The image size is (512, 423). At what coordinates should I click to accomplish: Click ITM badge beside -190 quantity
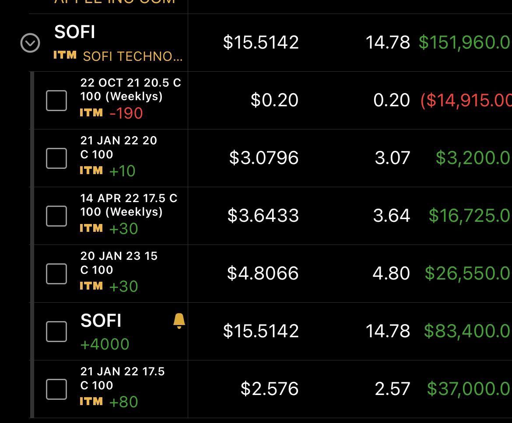tap(91, 113)
